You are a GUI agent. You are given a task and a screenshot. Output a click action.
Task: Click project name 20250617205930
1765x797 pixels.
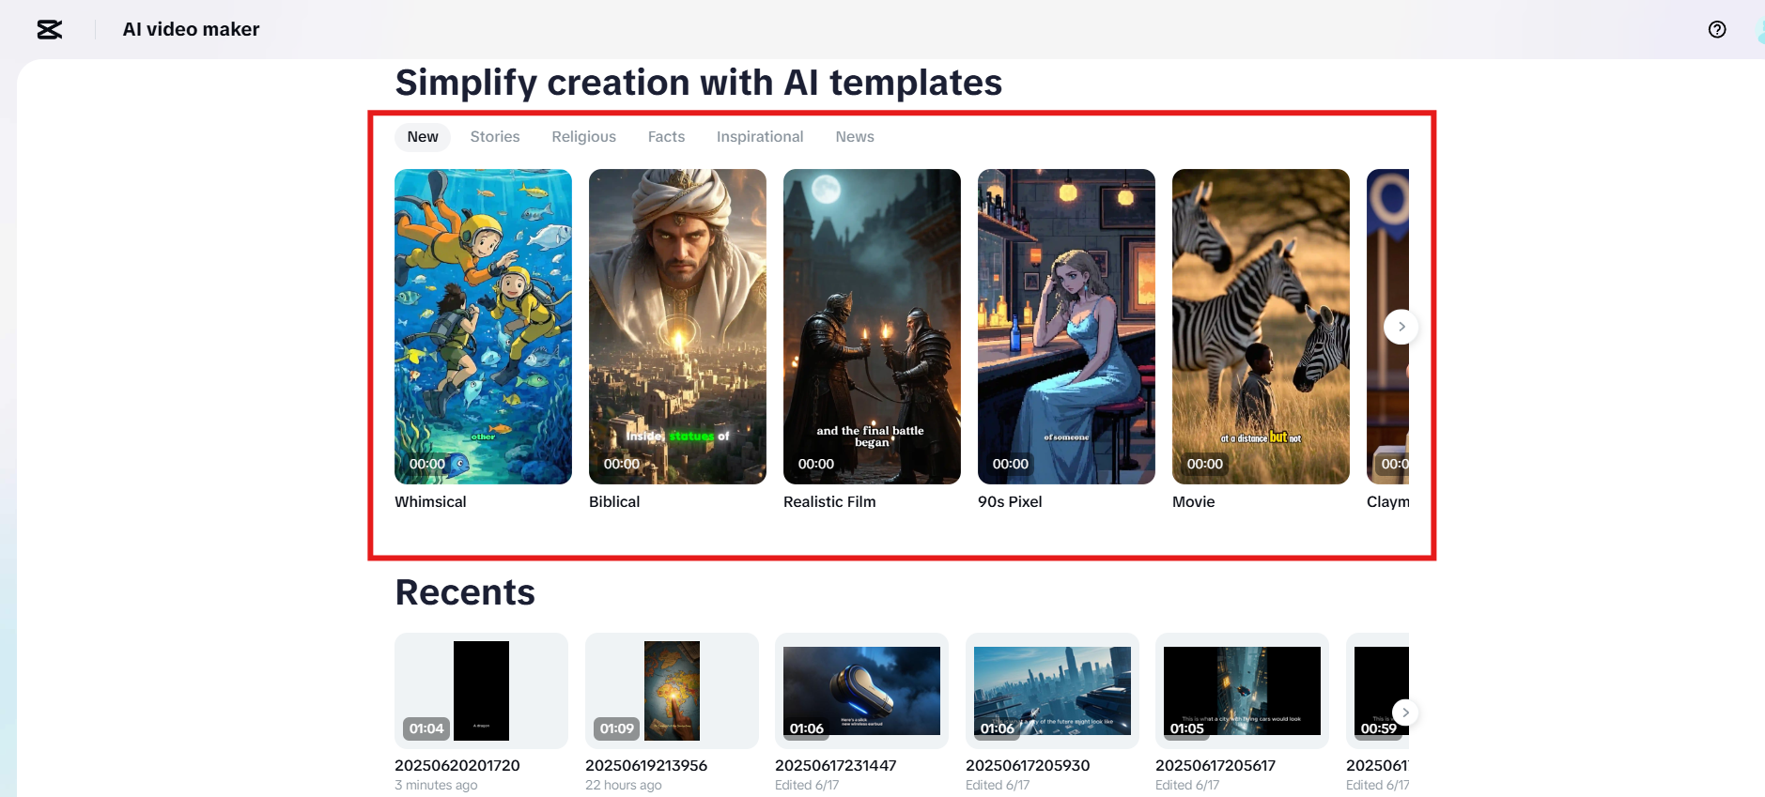[1028, 766]
